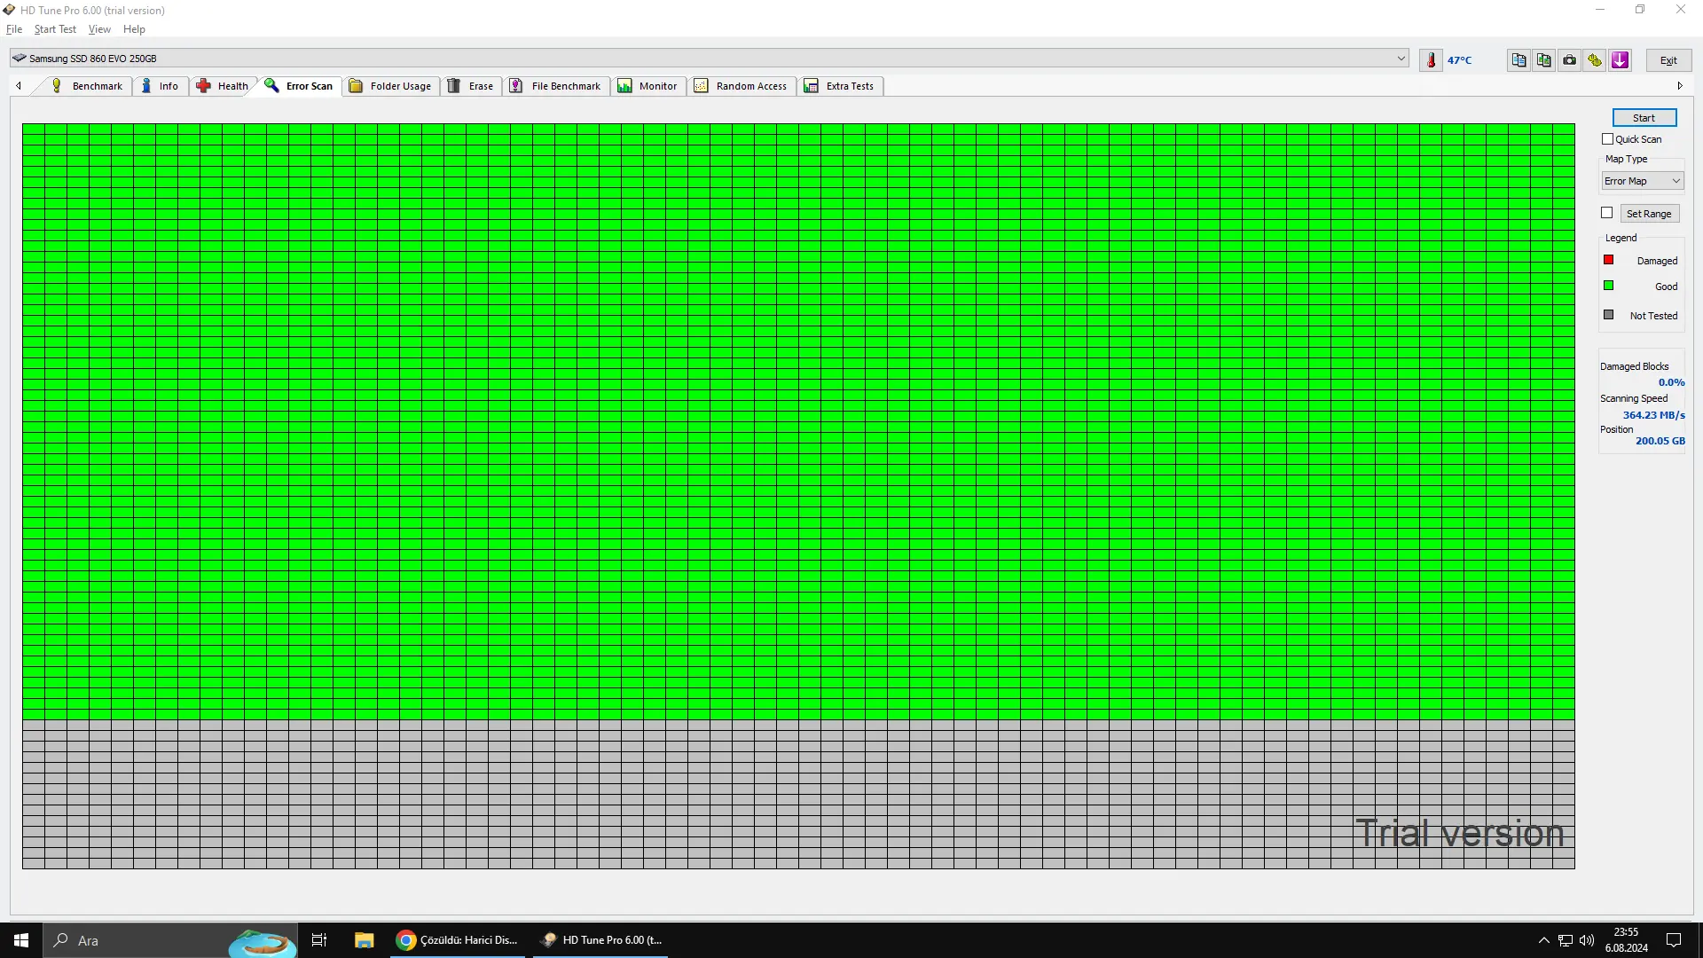Click the thermometer temperature icon
The image size is (1703, 958).
tap(1431, 60)
